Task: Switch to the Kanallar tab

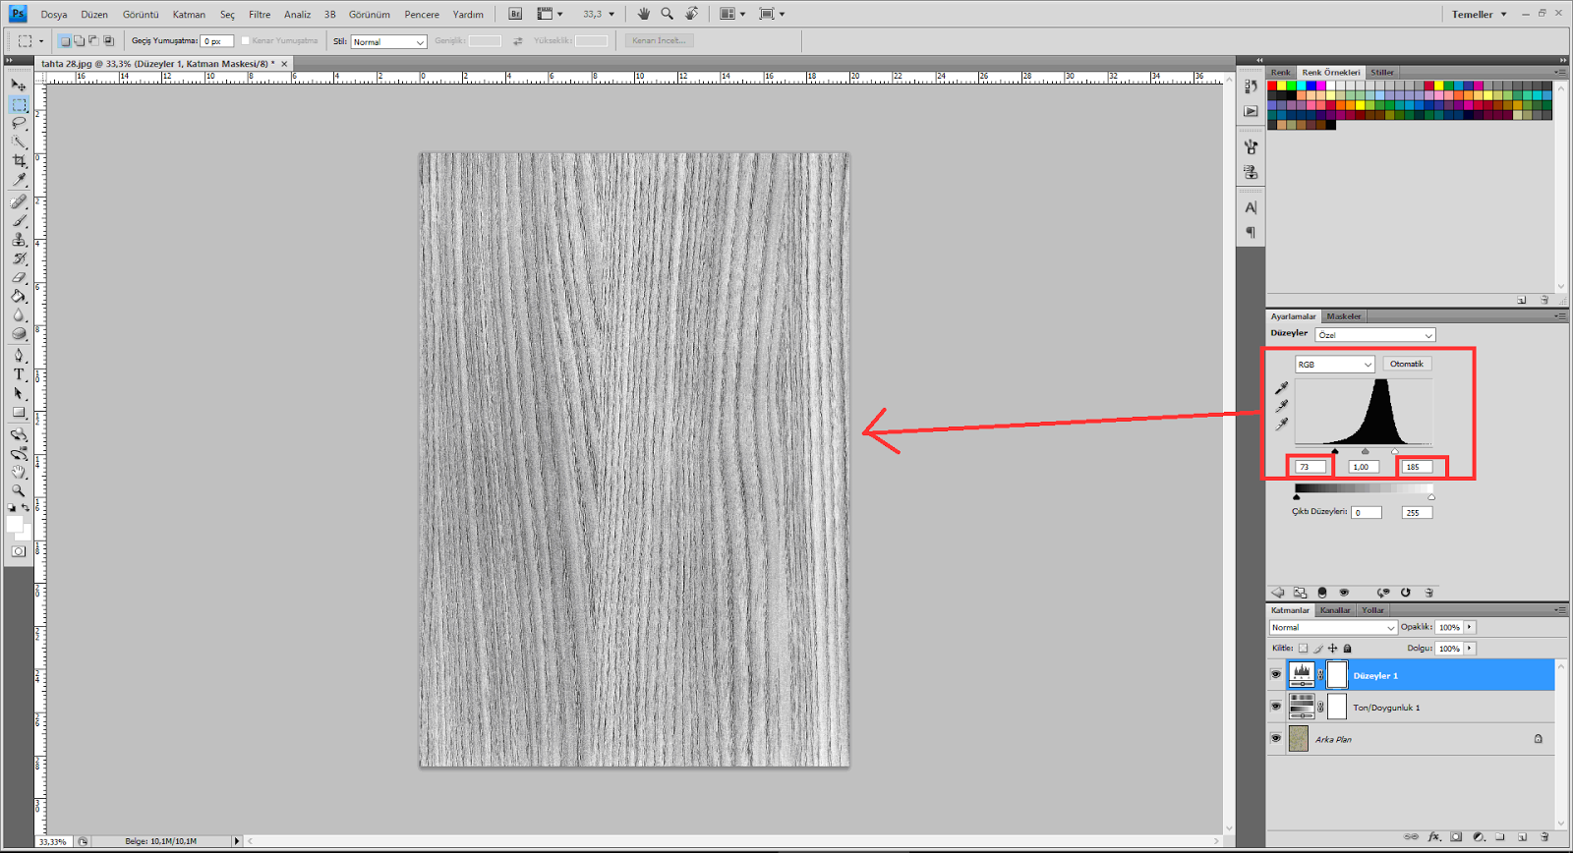Action: coord(1335,610)
